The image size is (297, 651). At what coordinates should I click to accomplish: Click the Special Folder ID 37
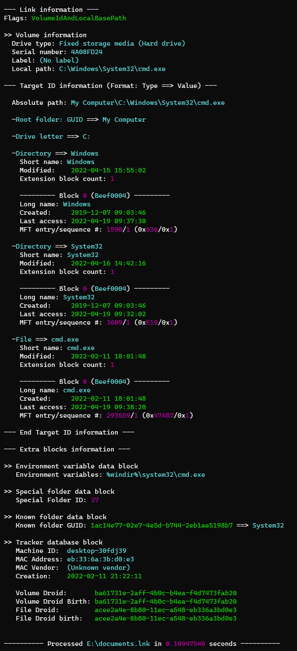click(x=95, y=500)
